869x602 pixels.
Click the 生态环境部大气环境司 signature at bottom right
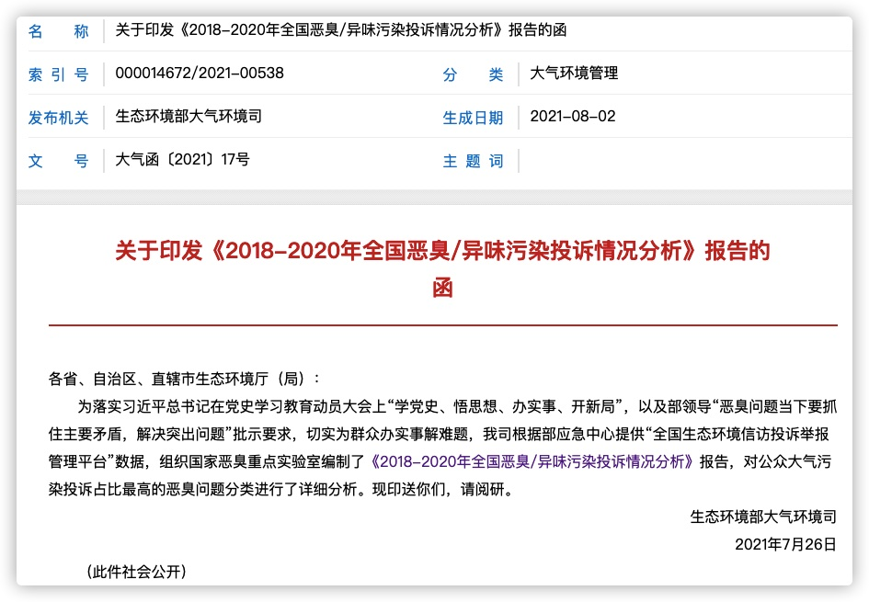(x=763, y=517)
